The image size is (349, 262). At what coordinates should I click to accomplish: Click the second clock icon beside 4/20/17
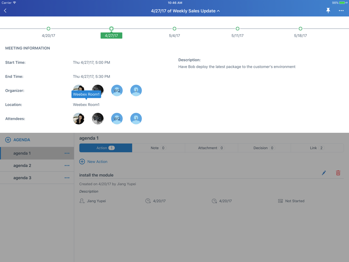click(214, 201)
